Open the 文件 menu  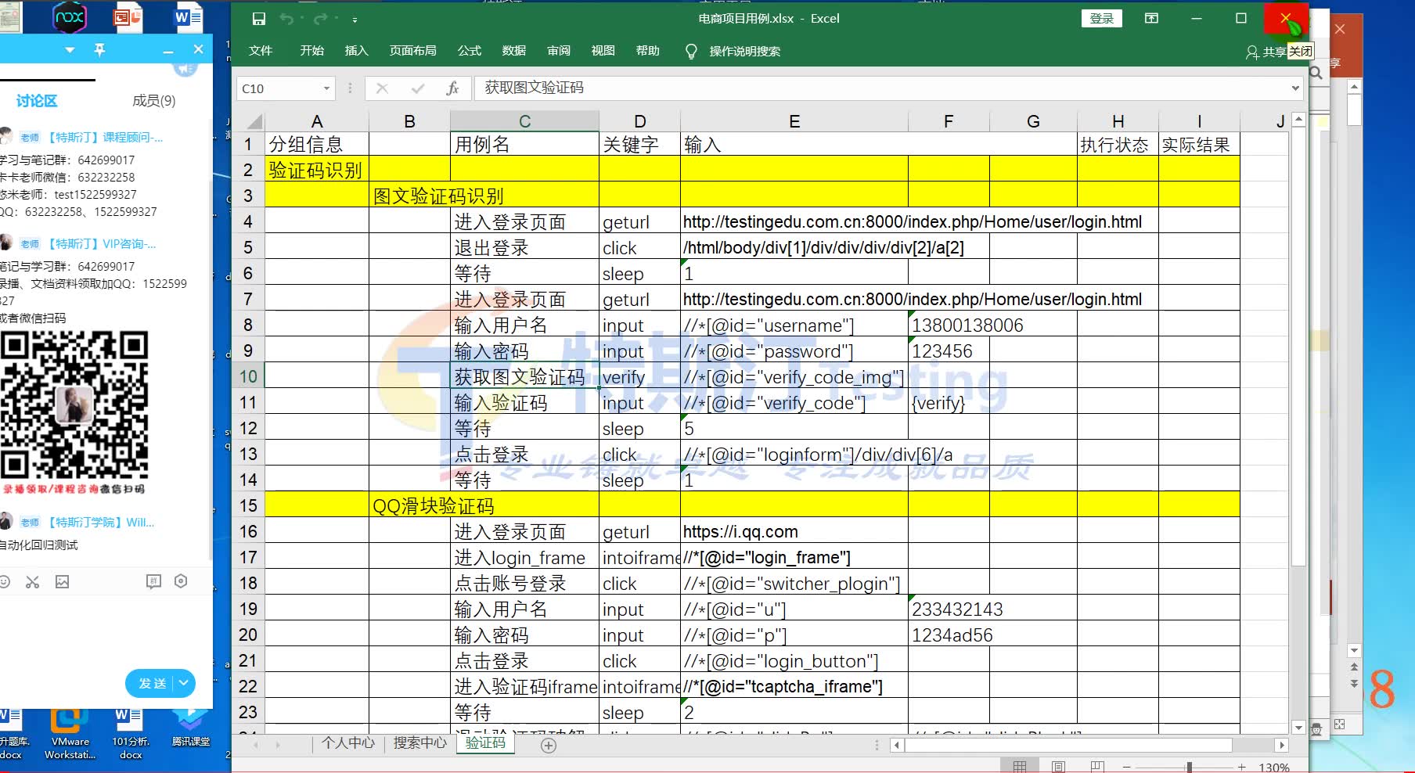pos(261,51)
